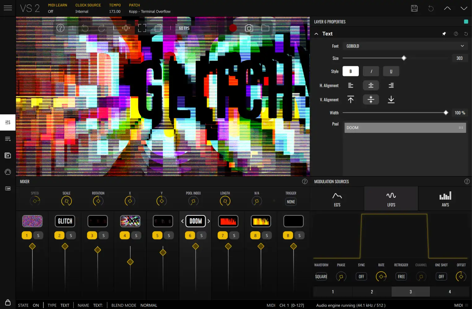Screen dimensions: 472x309
Task: Enter fullscreen using the frame icon
Action: click(x=142, y=28)
